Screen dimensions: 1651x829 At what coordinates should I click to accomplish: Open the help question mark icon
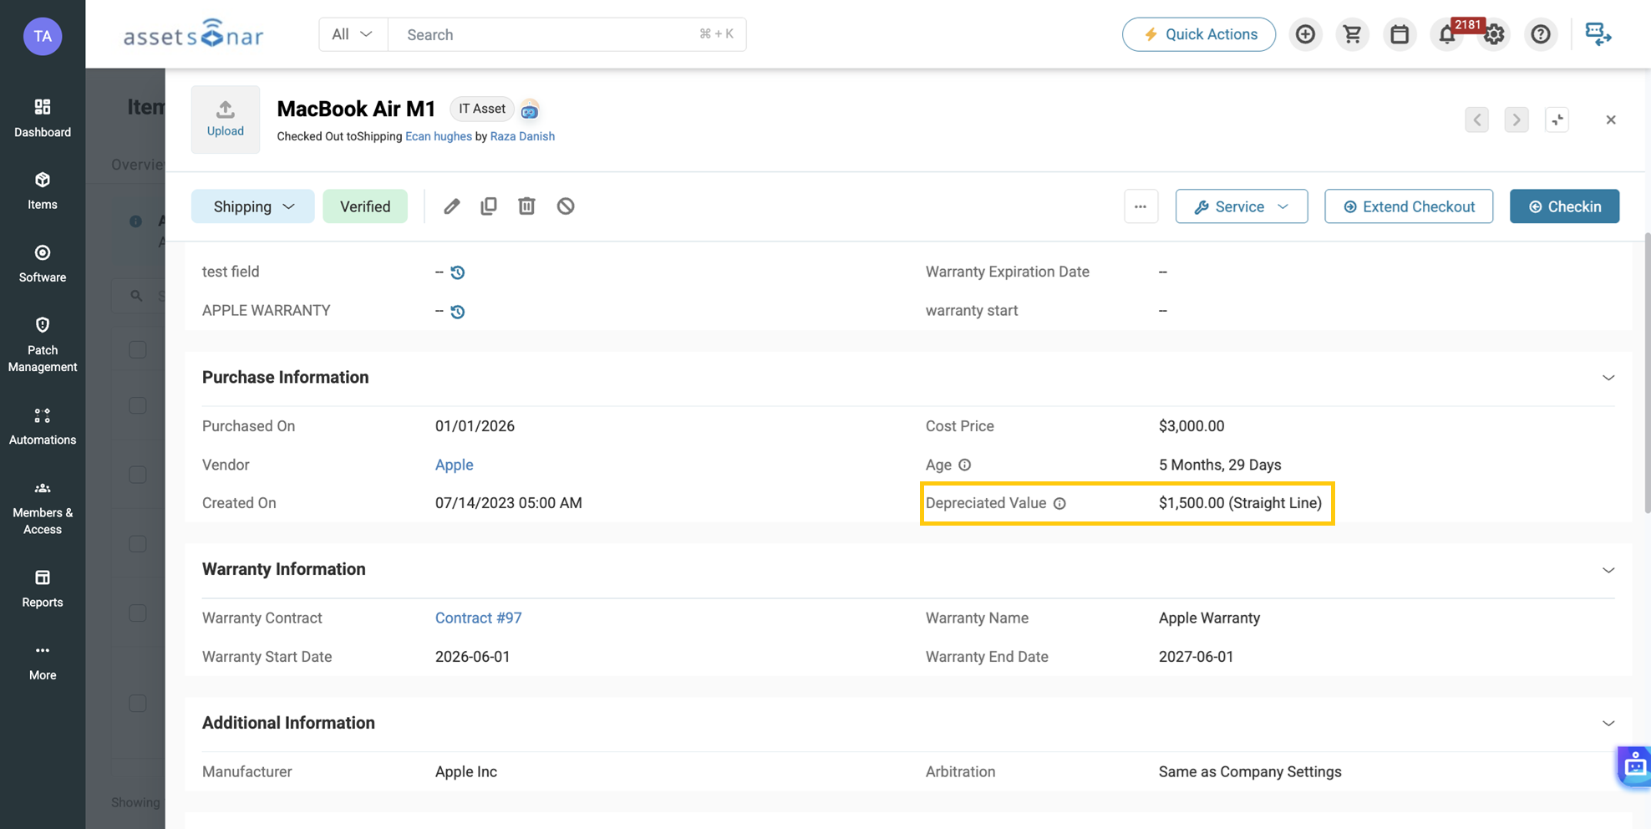[1541, 34]
